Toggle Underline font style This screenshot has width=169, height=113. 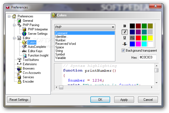(125, 38)
